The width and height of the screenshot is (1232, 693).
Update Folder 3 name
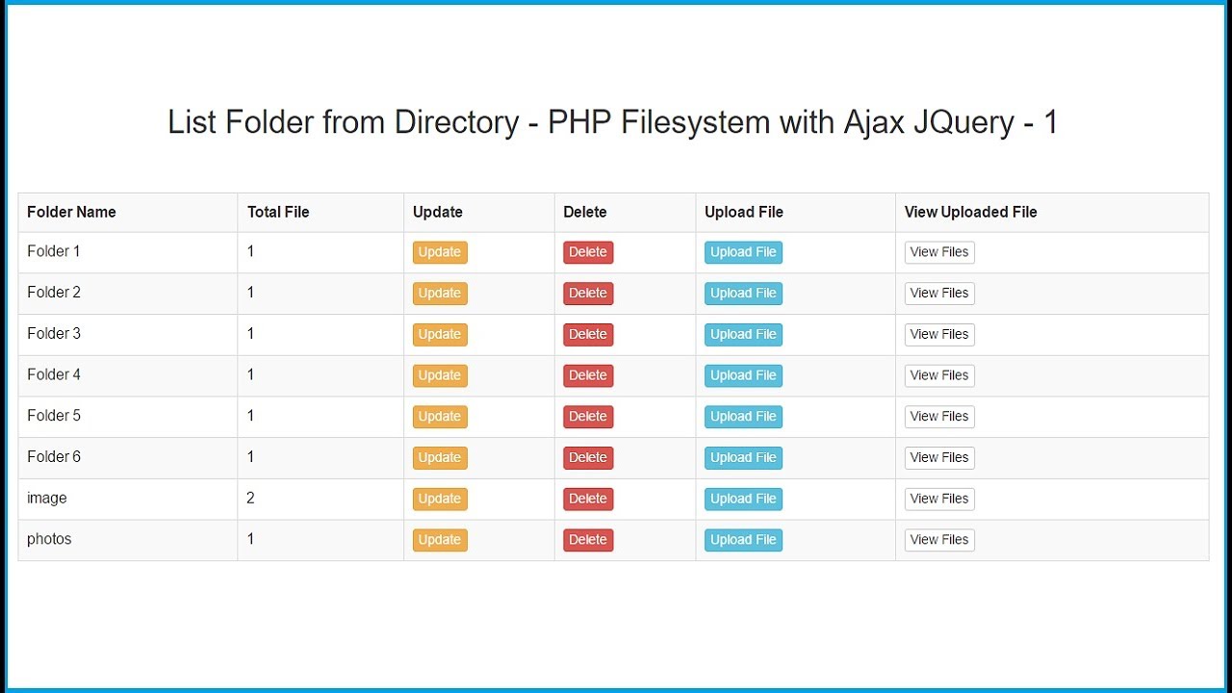click(440, 335)
